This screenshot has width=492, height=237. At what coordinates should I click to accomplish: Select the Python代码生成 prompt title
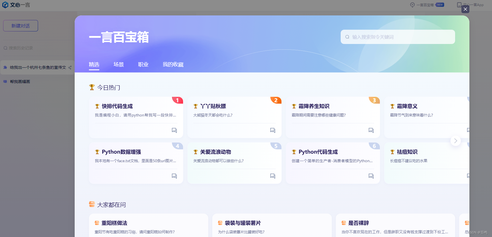(318, 152)
